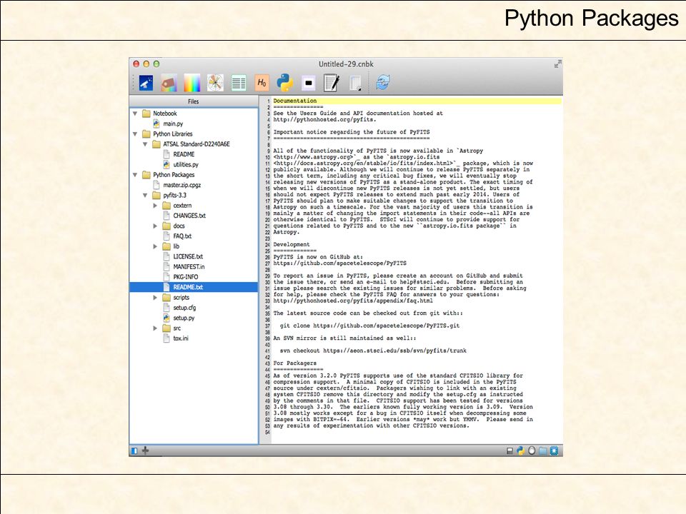The height and width of the screenshot is (514, 686).
Task: Click the black rectangle toolbar icon
Action: 309,83
